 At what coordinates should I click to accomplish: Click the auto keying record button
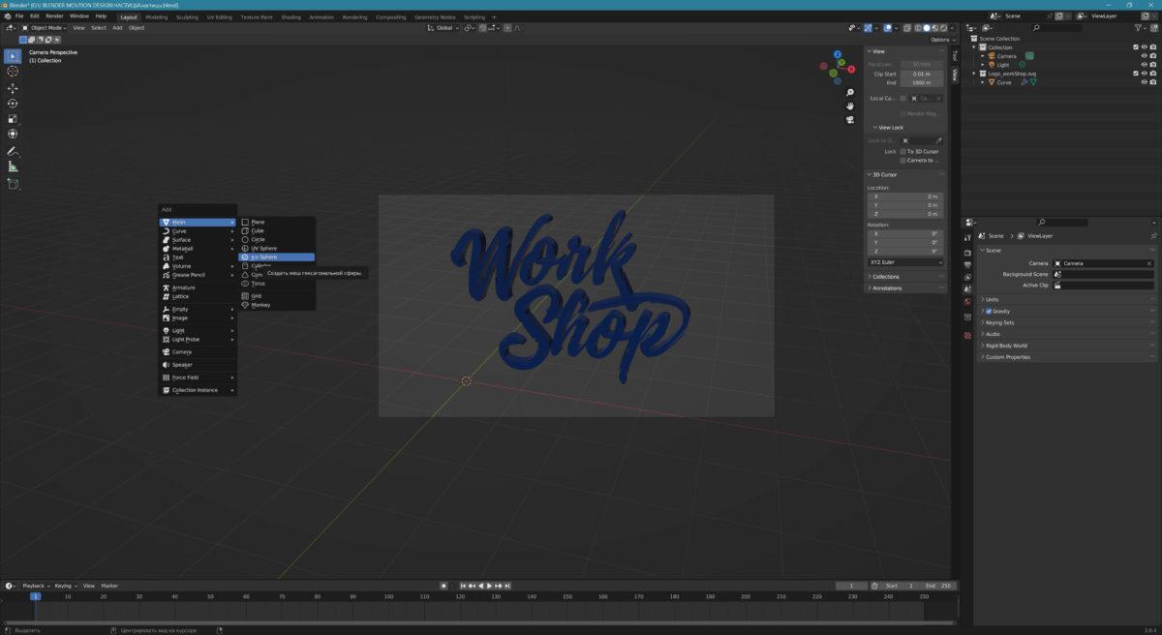click(x=443, y=586)
